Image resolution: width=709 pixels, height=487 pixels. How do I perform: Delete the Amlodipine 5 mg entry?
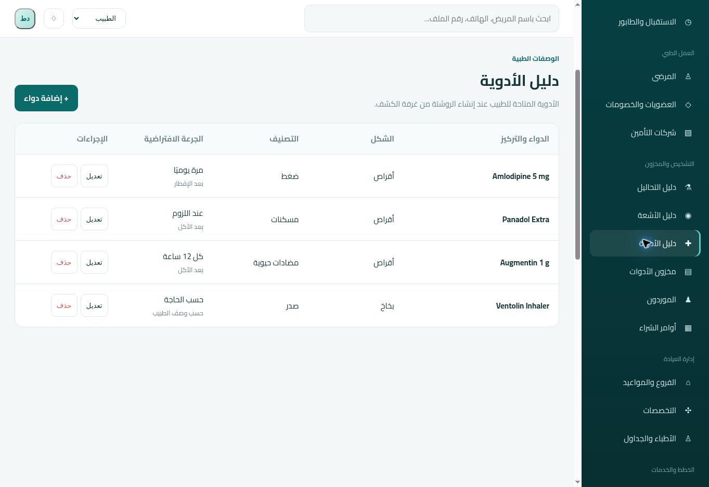[x=64, y=176]
